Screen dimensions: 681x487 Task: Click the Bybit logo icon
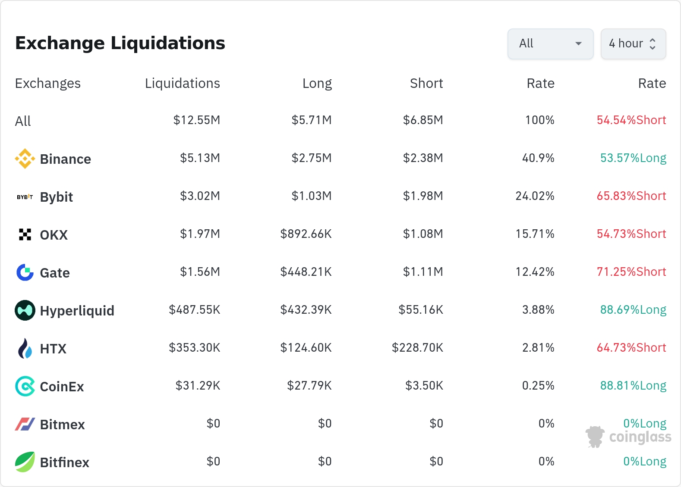[x=25, y=197]
